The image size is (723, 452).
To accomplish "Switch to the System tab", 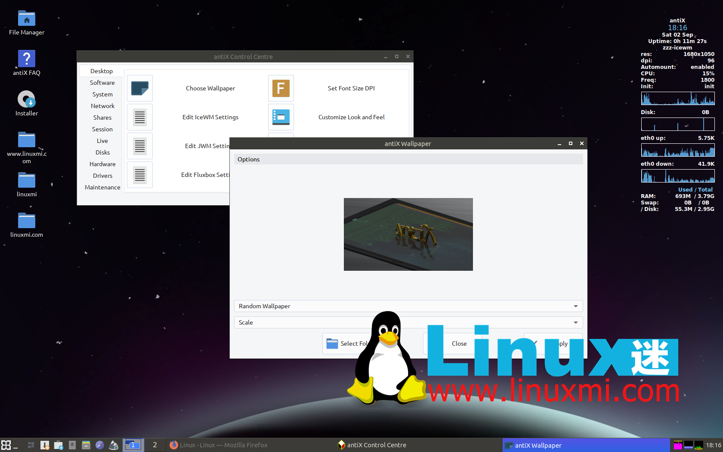I will [x=102, y=94].
